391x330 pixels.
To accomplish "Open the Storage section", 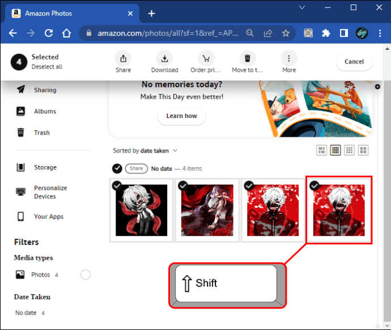I will (x=45, y=167).
